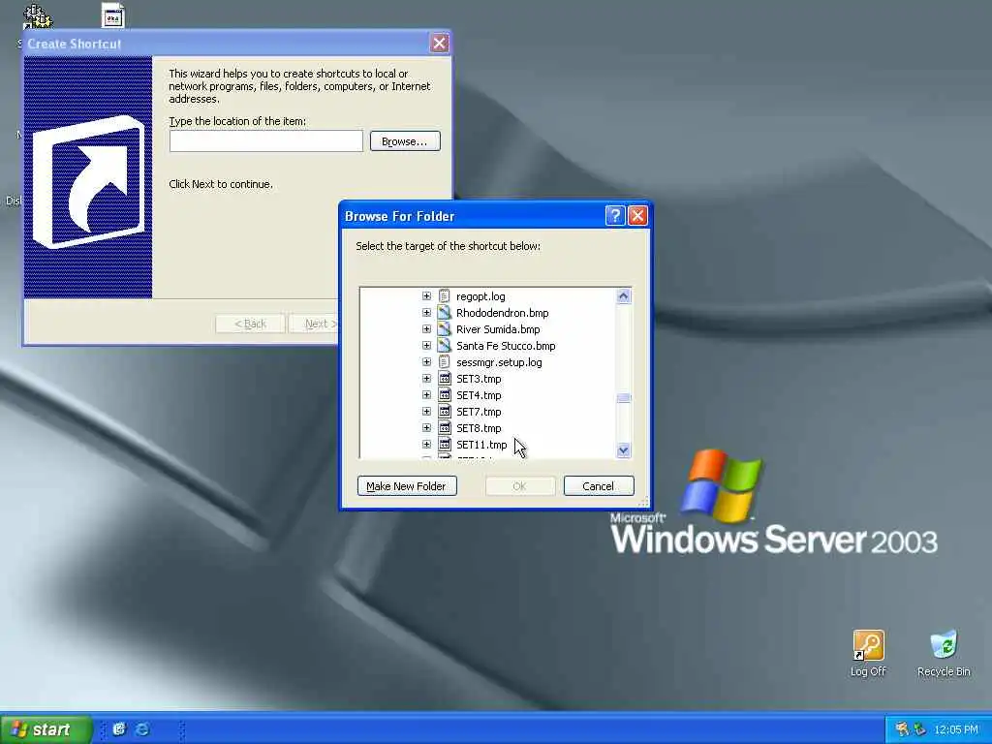Click the SET4.tmp file icon

pyautogui.click(x=444, y=395)
